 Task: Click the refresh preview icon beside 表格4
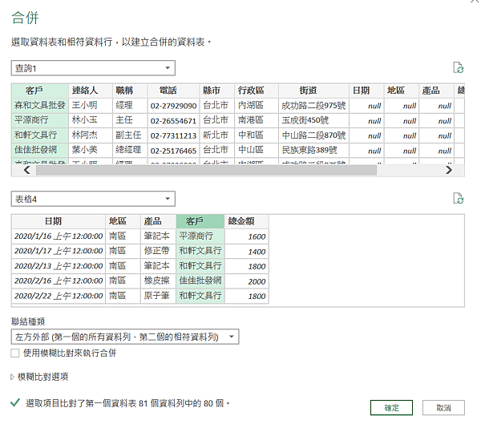coord(458,199)
